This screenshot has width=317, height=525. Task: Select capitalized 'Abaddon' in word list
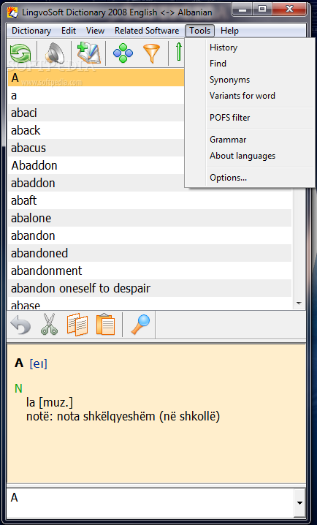(96, 165)
